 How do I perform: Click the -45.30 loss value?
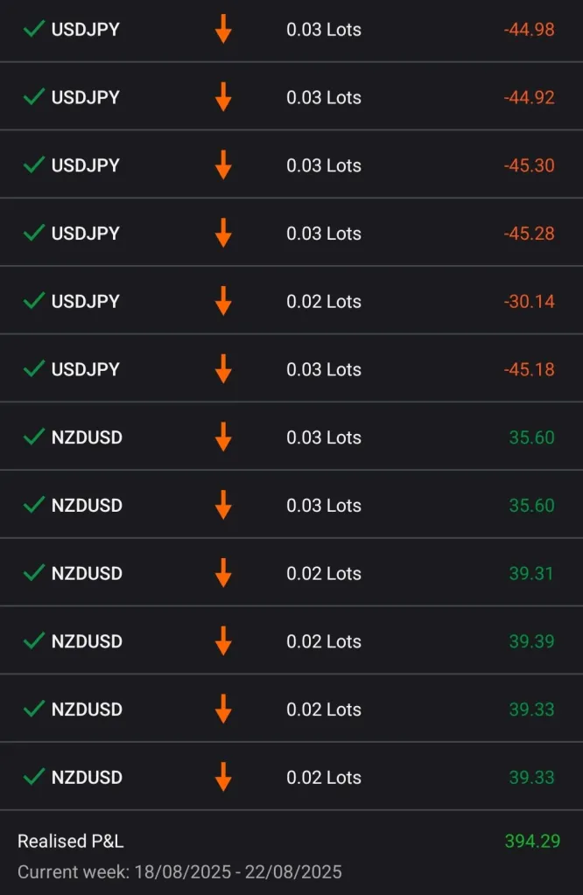(529, 165)
